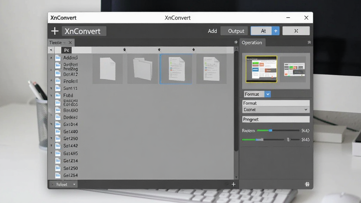This screenshot has width=361, height=203.
Task: Click the vertical scrollbar thumb of file list
Action: 236,101
